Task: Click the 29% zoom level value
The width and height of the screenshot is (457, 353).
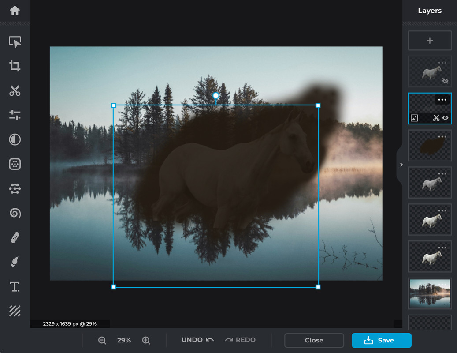Action: 124,340
